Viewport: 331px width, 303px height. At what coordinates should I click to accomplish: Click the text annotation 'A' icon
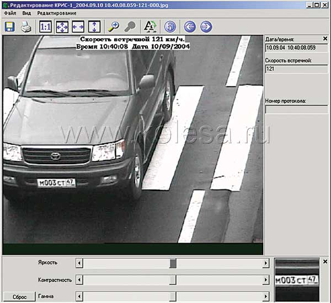pos(149,26)
